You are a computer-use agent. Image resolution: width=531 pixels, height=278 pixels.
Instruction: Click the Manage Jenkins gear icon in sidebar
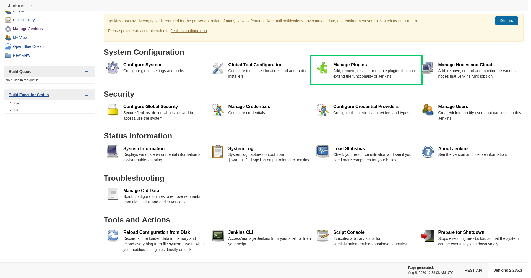[x=8, y=29]
